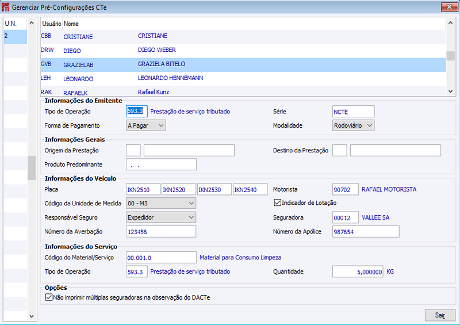Image resolution: width=460 pixels, height=325 pixels.
Task: Click the DRW user code
Action: pyautogui.click(x=47, y=50)
